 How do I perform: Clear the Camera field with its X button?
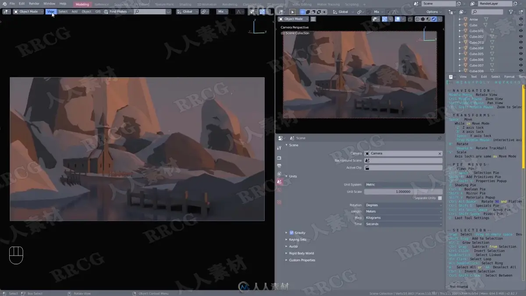pos(440,153)
